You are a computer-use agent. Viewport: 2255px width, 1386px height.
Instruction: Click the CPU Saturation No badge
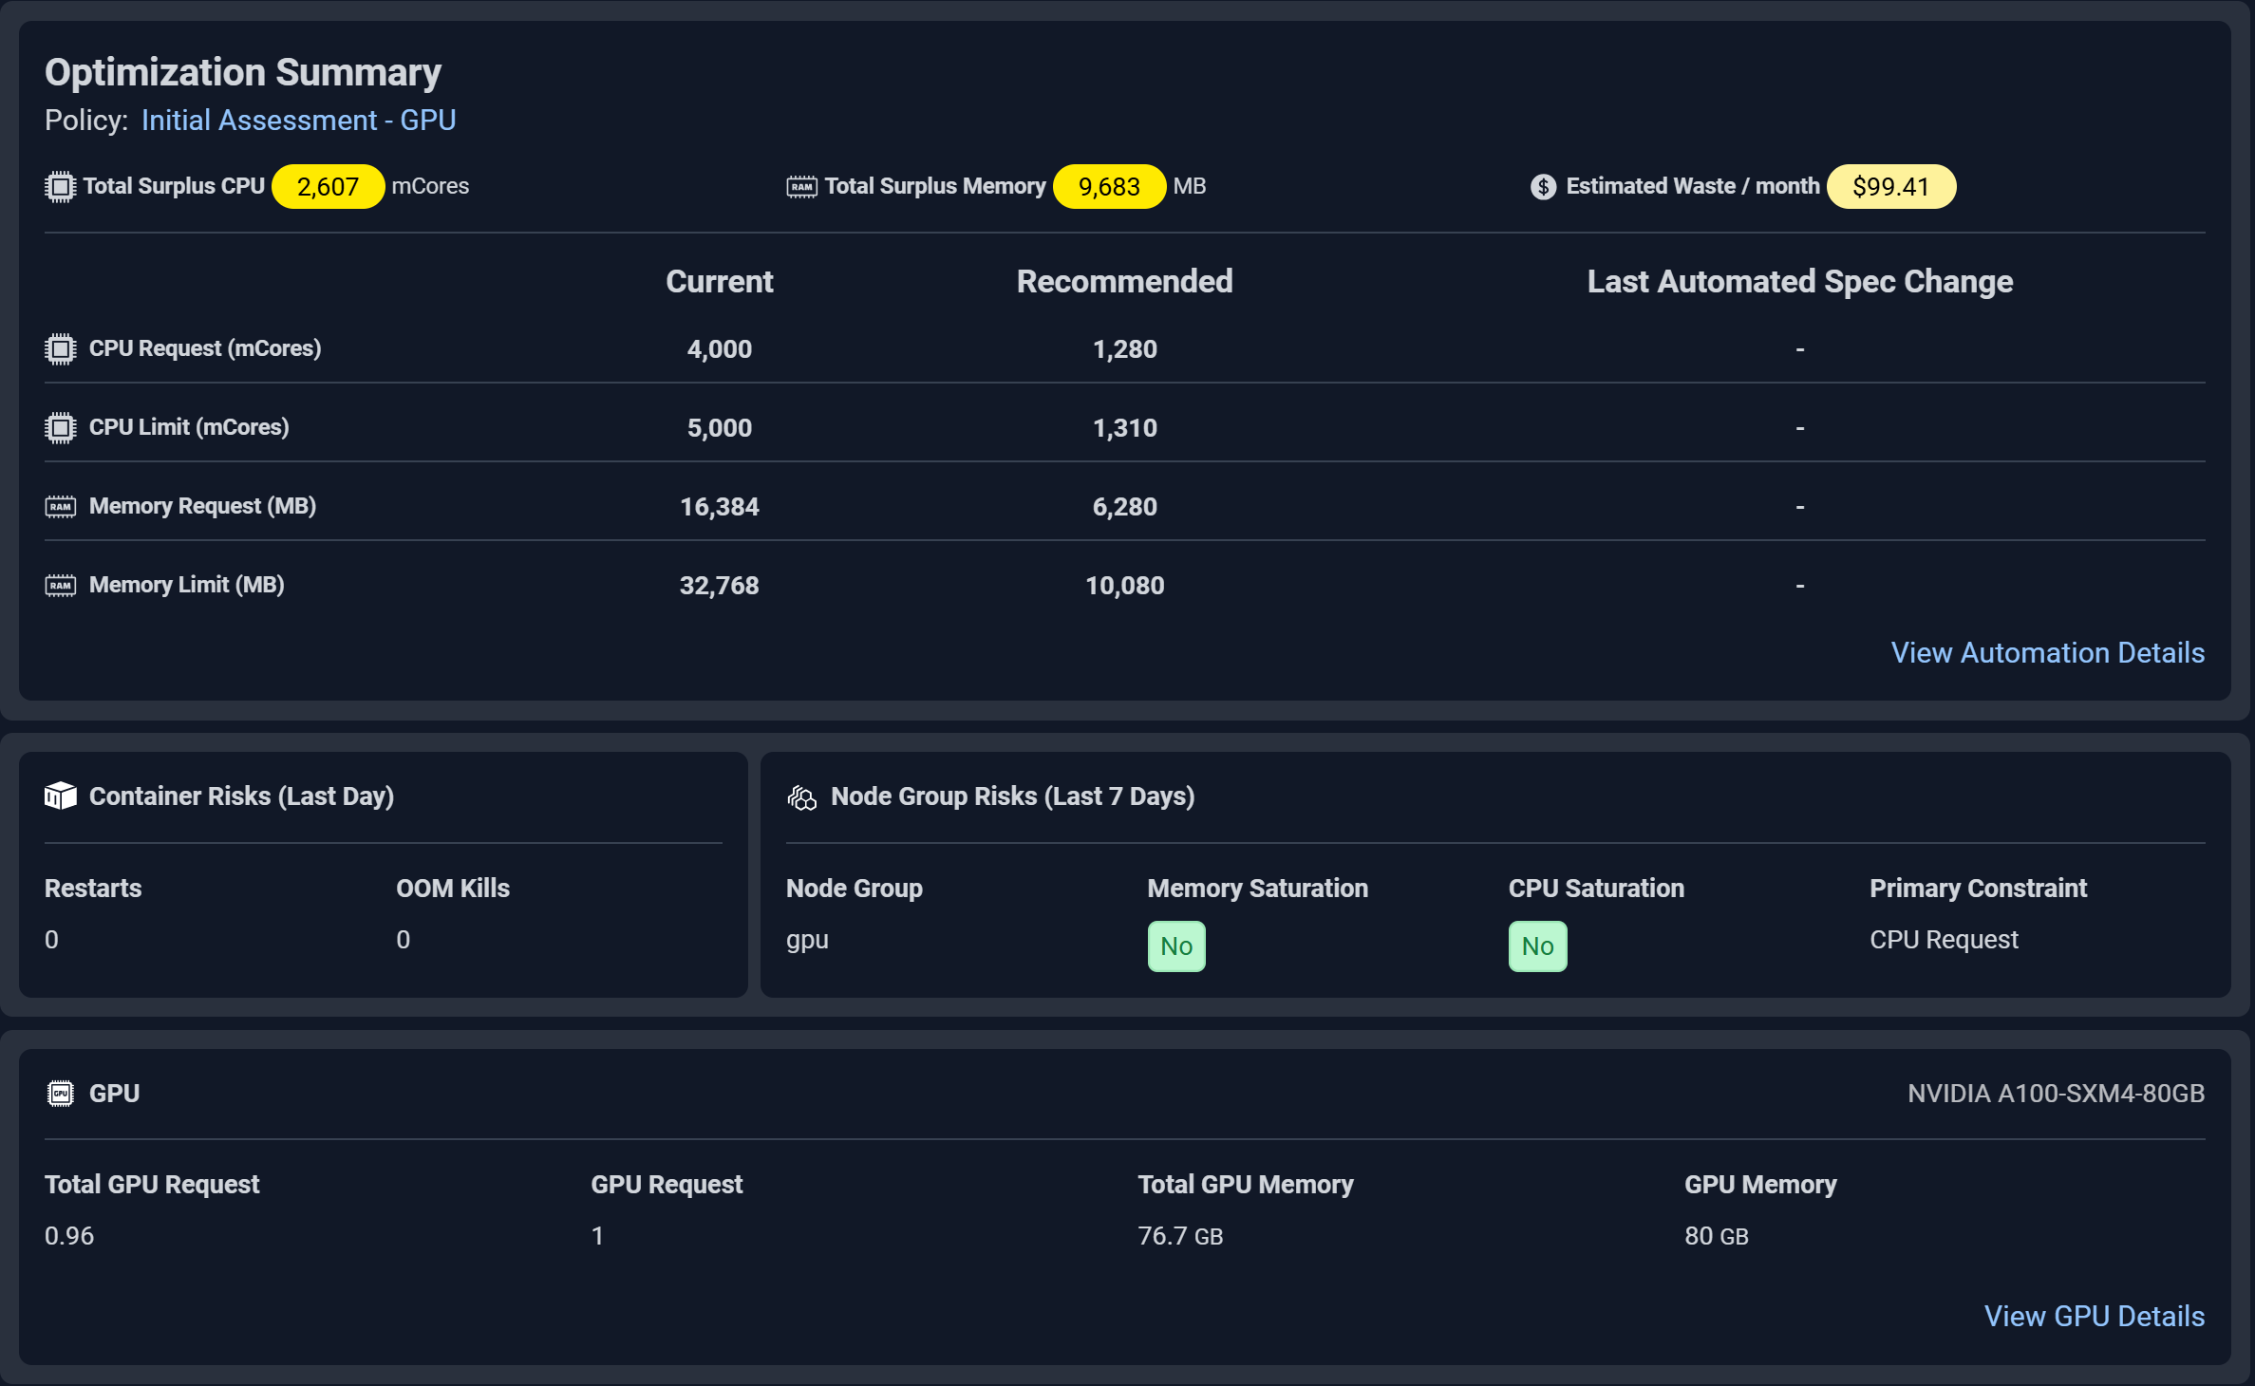pyautogui.click(x=1537, y=946)
